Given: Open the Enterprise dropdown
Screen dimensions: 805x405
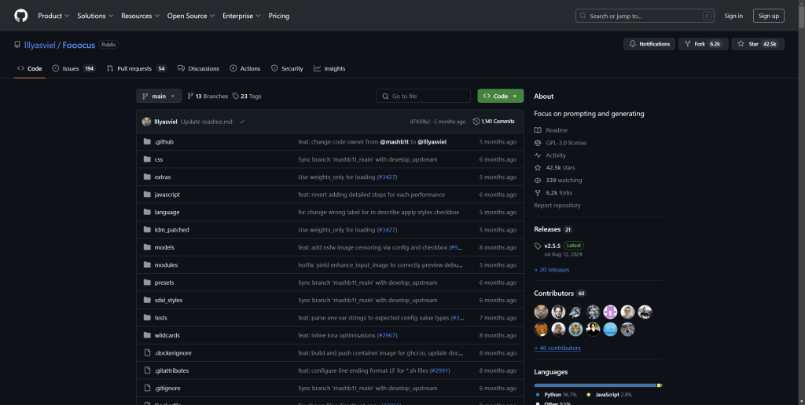Looking at the screenshot, I should point(241,16).
